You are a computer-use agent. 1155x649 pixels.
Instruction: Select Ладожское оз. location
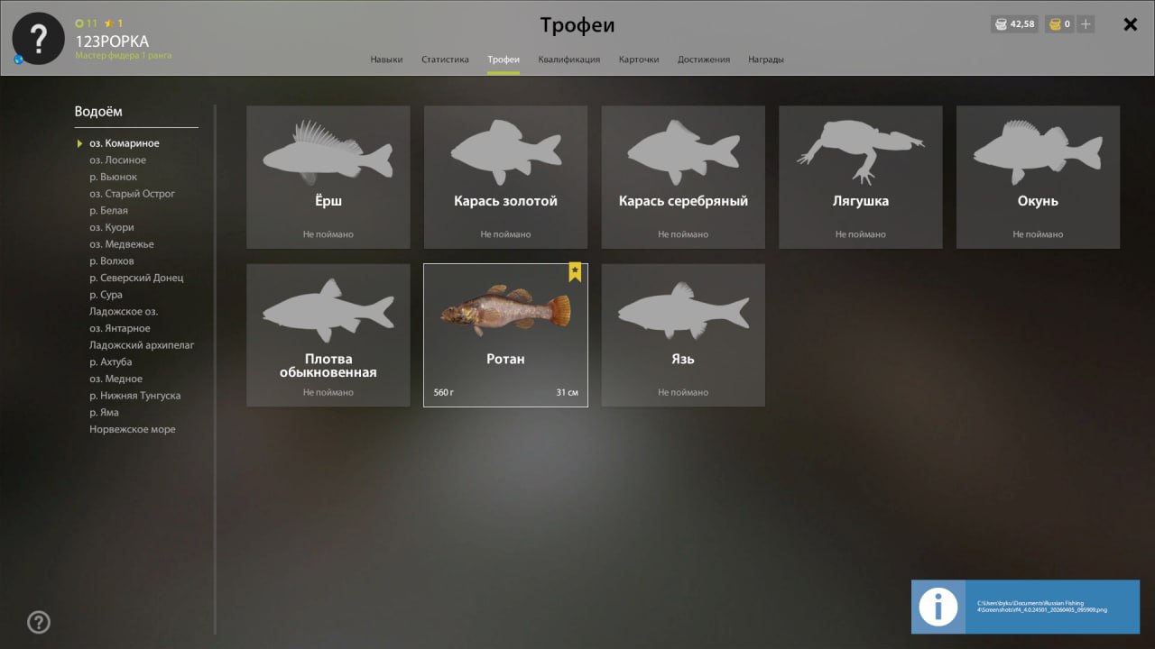(x=123, y=312)
